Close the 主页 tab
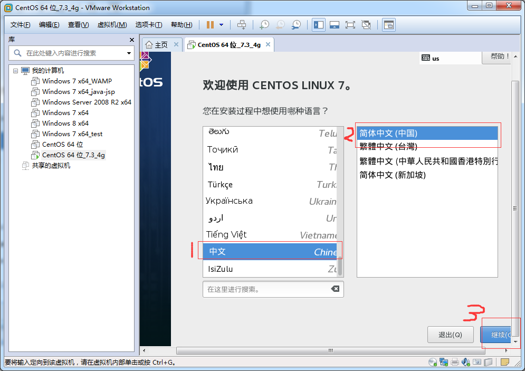This screenshot has width=525, height=371. point(176,44)
